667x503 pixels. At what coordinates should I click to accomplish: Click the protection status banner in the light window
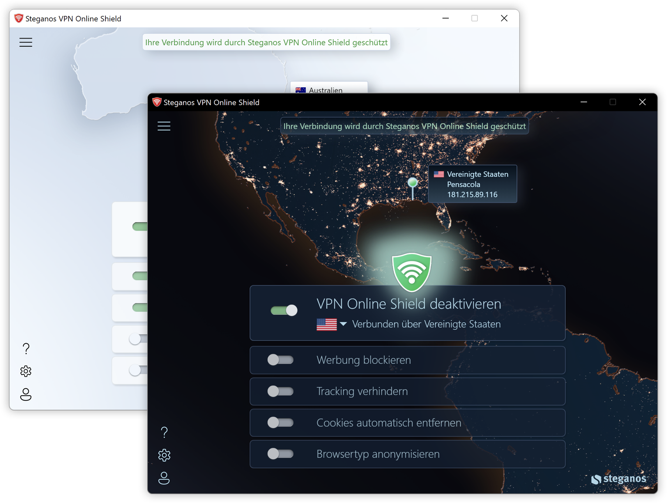[x=267, y=42]
